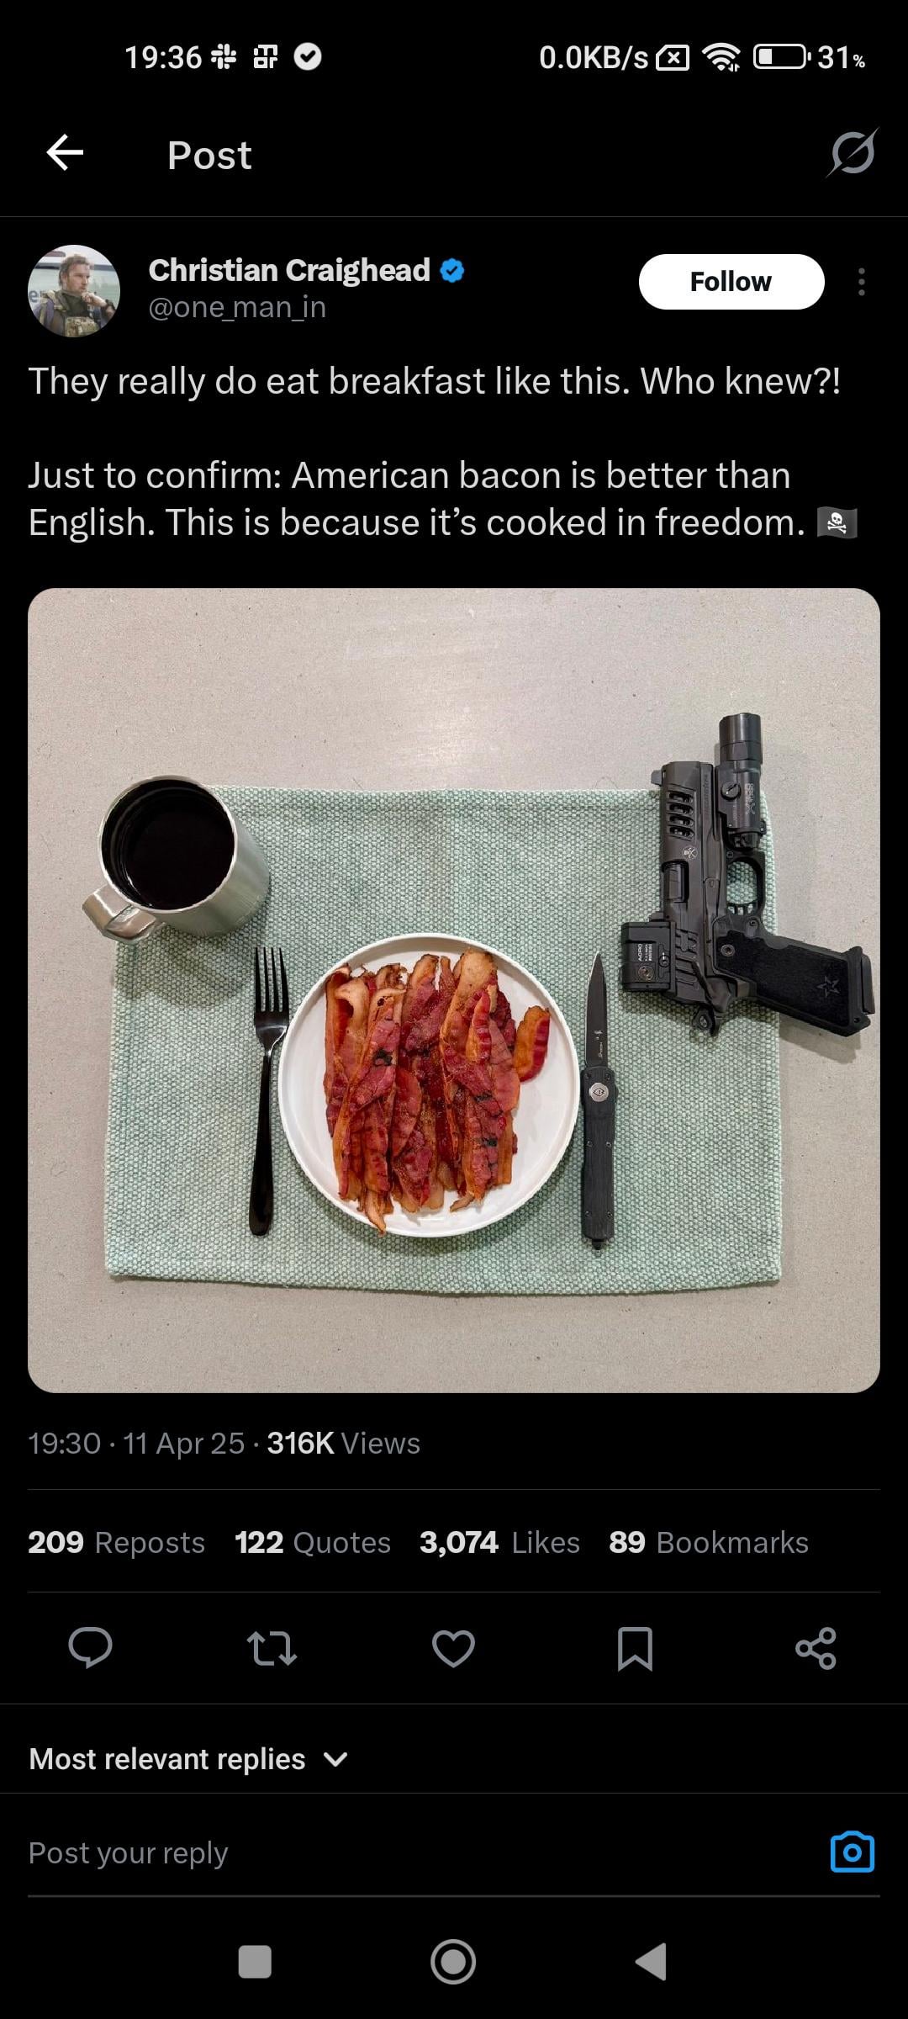The width and height of the screenshot is (908, 2019).
Task: Tap the back arrow icon
Action: pos(65,153)
